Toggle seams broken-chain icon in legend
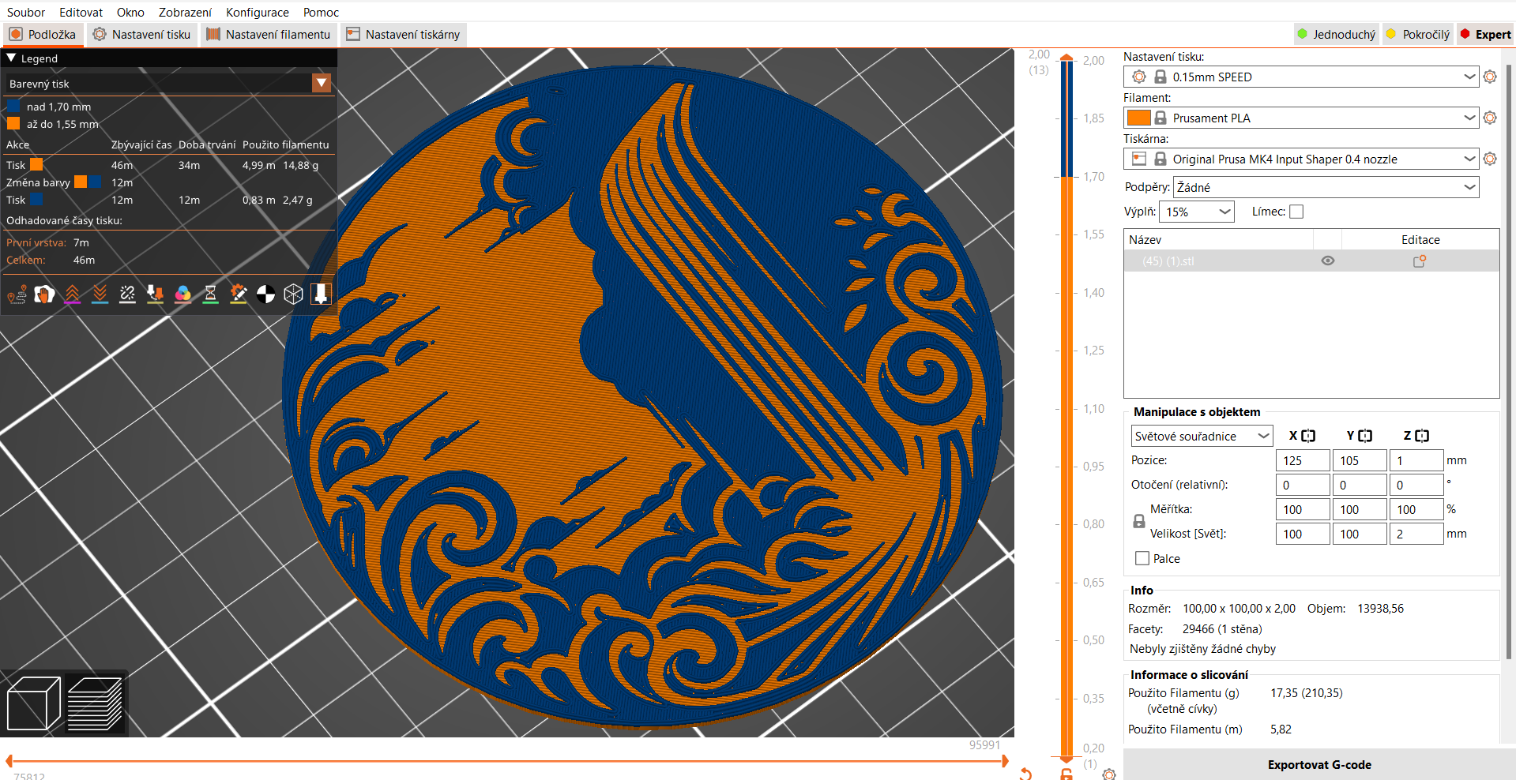This screenshot has width=1516, height=780. pyautogui.click(x=127, y=294)
